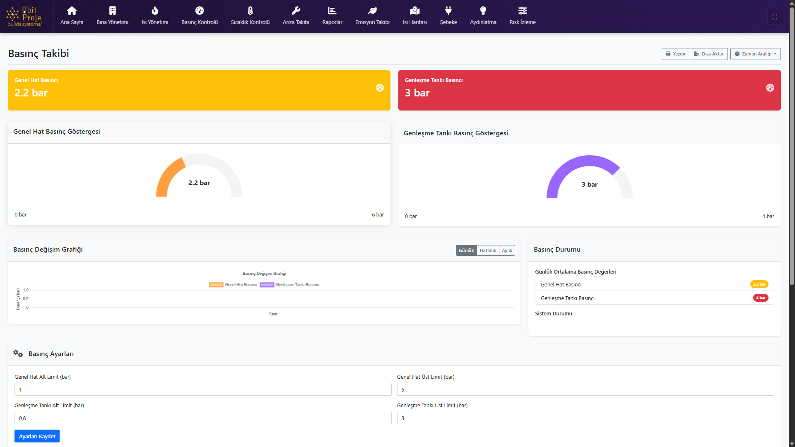This screenshot has height=447, width=795.
Task: Open Arıza Takibi wrench icon
Action: tap(296, 11)
